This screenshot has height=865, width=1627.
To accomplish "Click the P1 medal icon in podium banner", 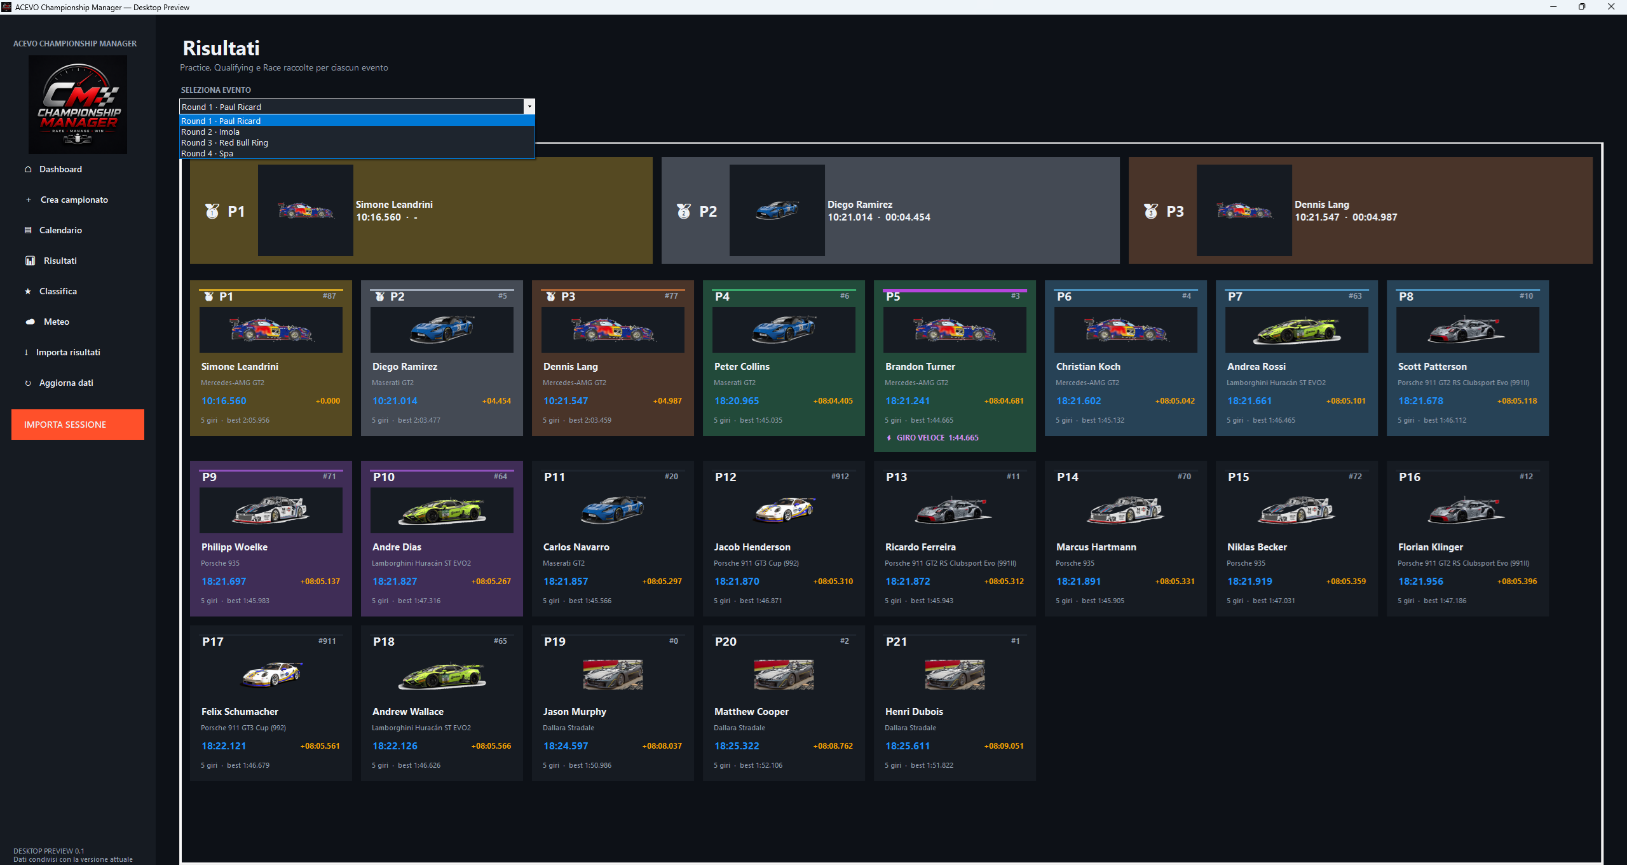I will point(212,211).
